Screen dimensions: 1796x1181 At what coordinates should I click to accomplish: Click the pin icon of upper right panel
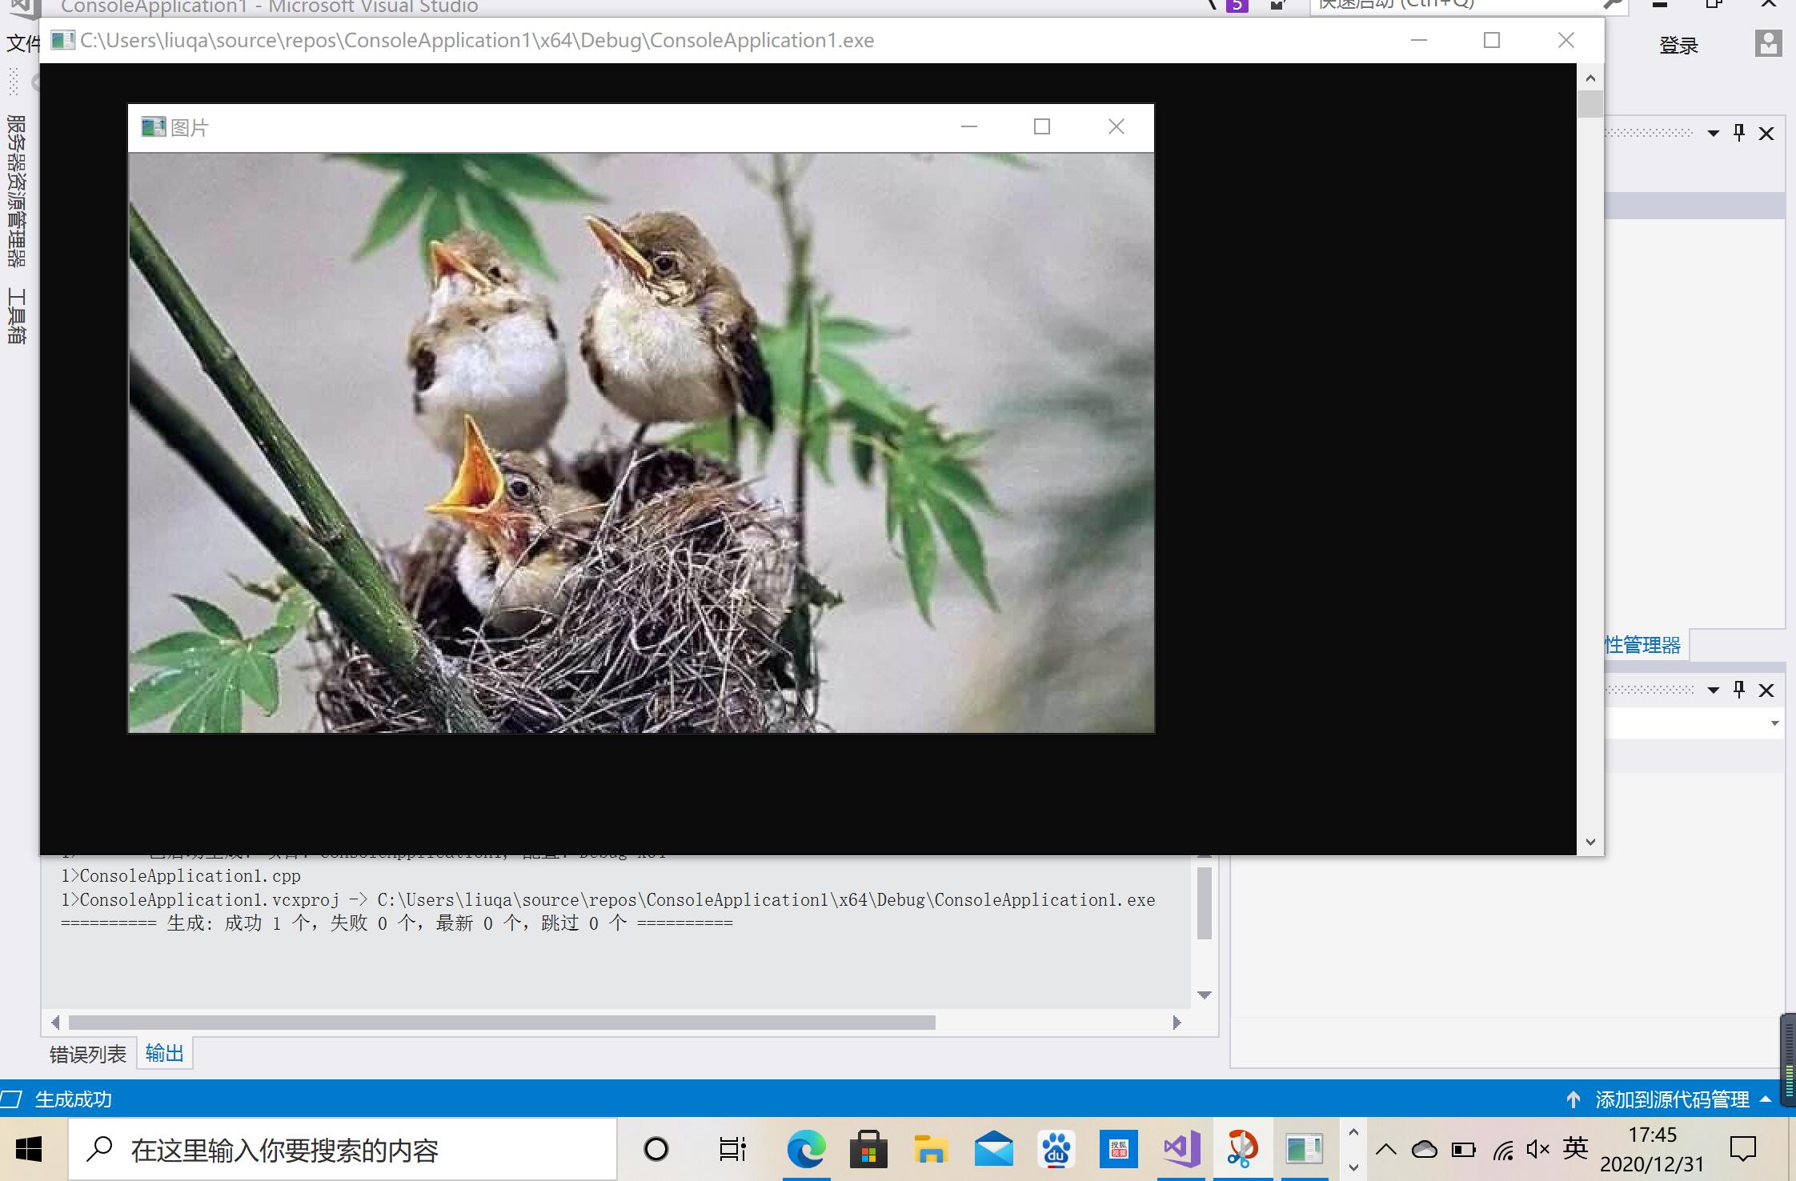[1738, 133]
